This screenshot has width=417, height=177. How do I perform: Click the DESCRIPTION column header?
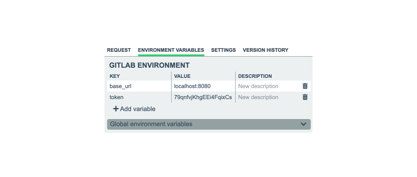255,76
